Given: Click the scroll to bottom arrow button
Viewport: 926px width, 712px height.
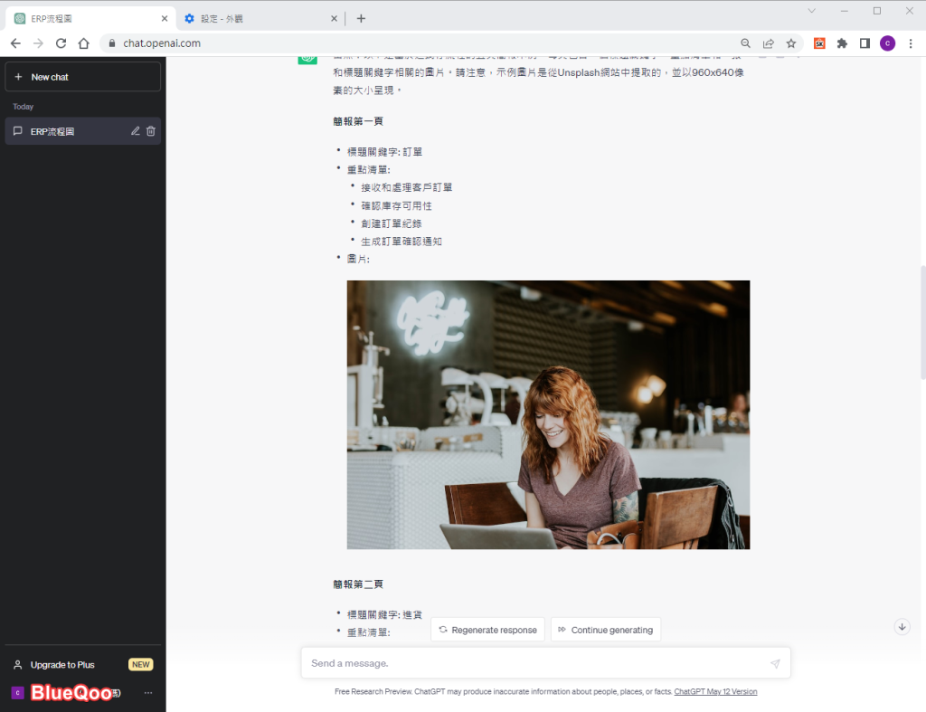Looking at the screenshot, I should (x=902, y=626).
